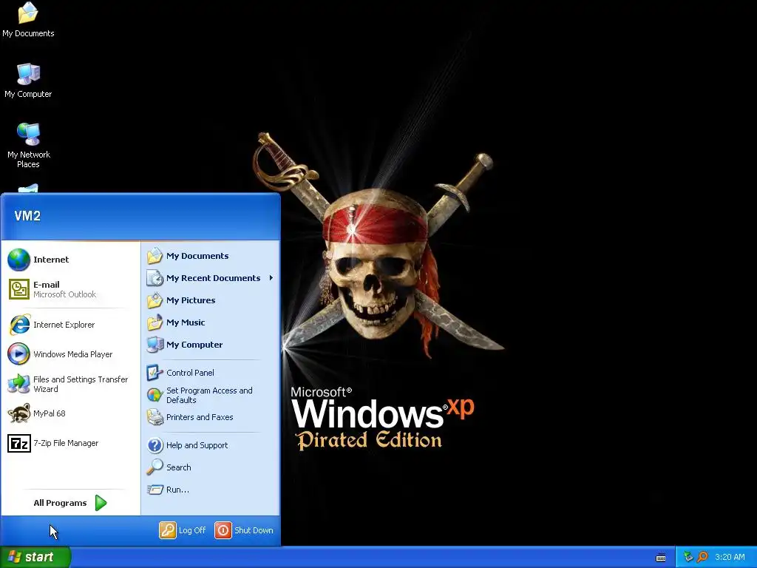Select My Network Places desktop icon
This screenshot has width=757, height=568.
[28, 145]
